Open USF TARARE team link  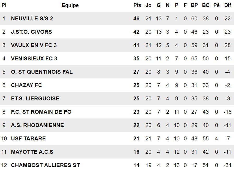28,139
